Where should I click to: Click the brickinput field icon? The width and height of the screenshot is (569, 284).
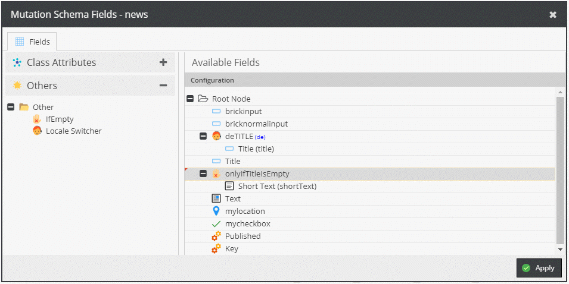216,111
